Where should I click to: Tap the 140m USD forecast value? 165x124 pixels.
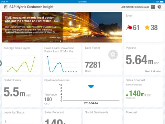(140, 93)
